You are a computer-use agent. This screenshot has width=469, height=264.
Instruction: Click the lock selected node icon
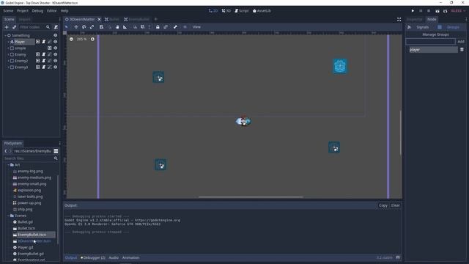[158, 27]
